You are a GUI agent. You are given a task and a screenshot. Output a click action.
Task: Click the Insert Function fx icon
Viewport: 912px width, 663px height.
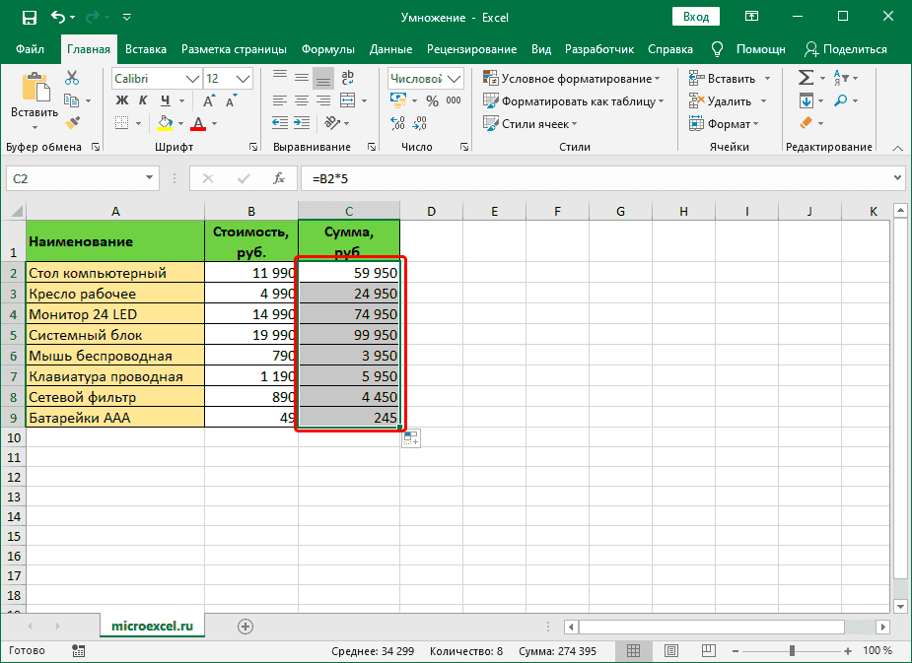click(x=279, y=179)
